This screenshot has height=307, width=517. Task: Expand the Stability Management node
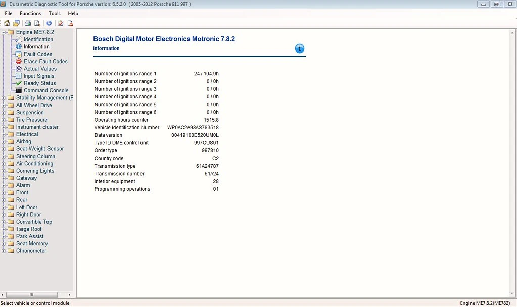(4, 98)
